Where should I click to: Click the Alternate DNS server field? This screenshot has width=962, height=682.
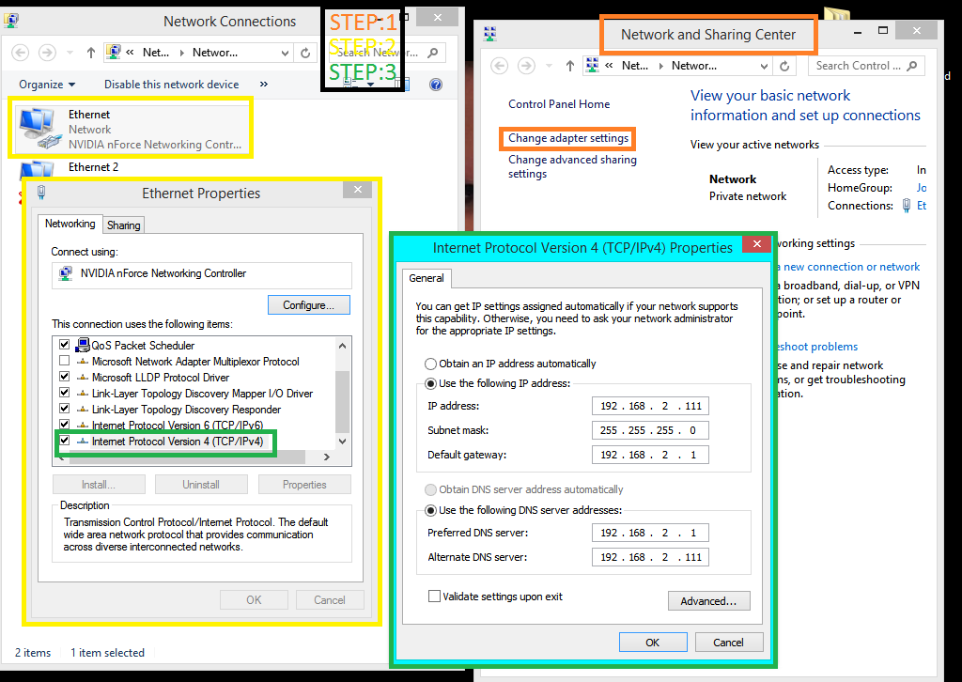tap(650, 557)
